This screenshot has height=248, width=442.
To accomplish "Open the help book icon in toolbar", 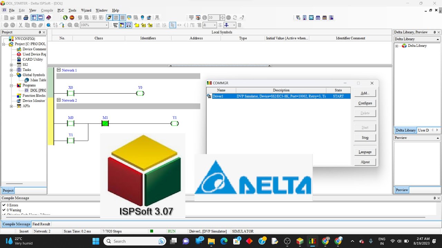I will tap(49, 18).
